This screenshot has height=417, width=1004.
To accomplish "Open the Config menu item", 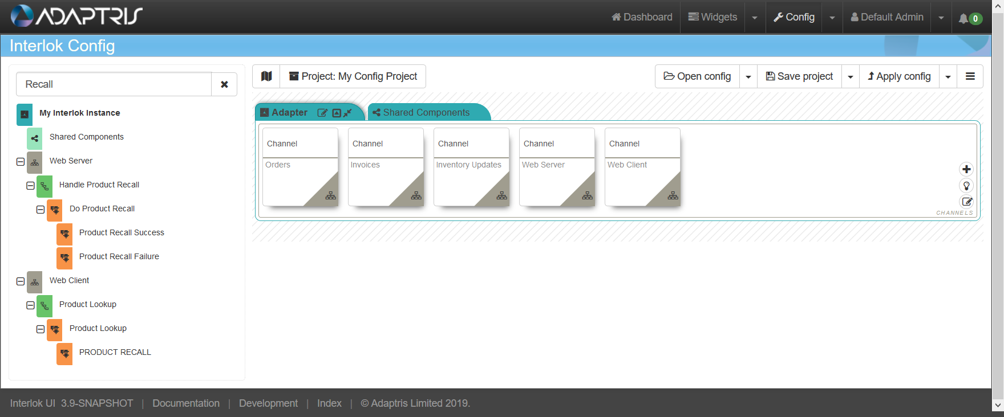I will (794, 17).
